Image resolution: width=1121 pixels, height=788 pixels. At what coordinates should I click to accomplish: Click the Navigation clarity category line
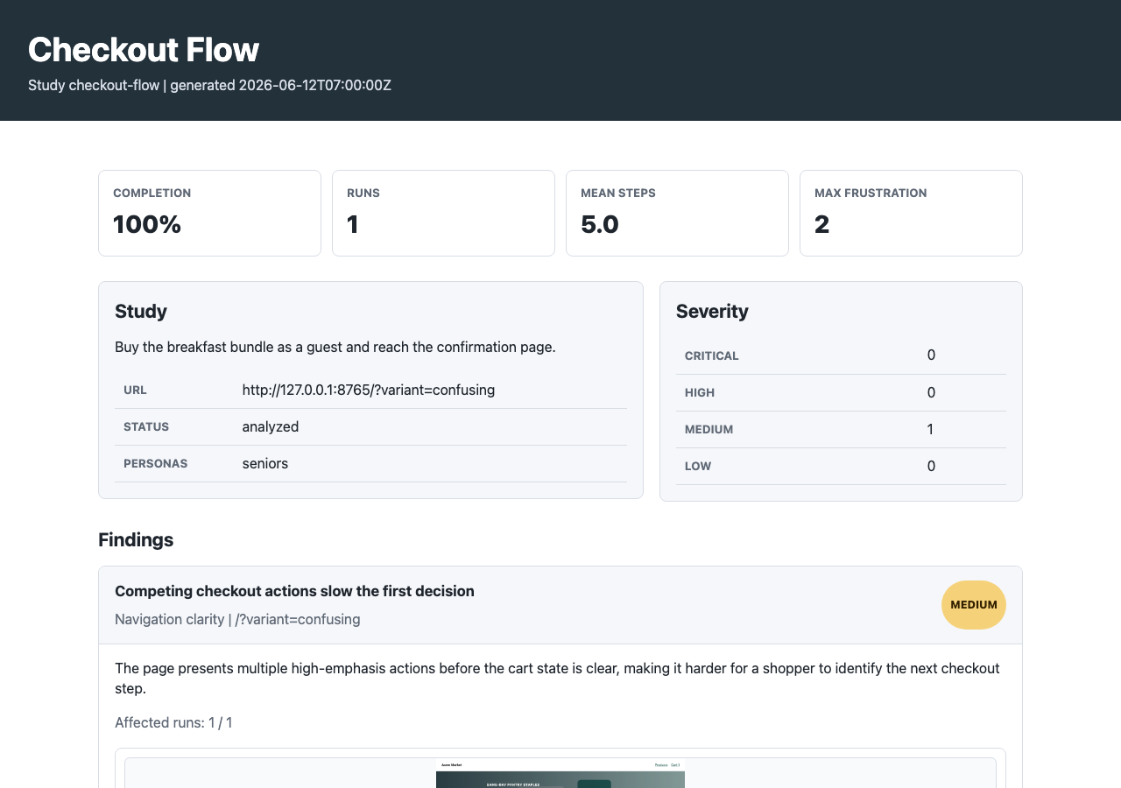(237, 619)
